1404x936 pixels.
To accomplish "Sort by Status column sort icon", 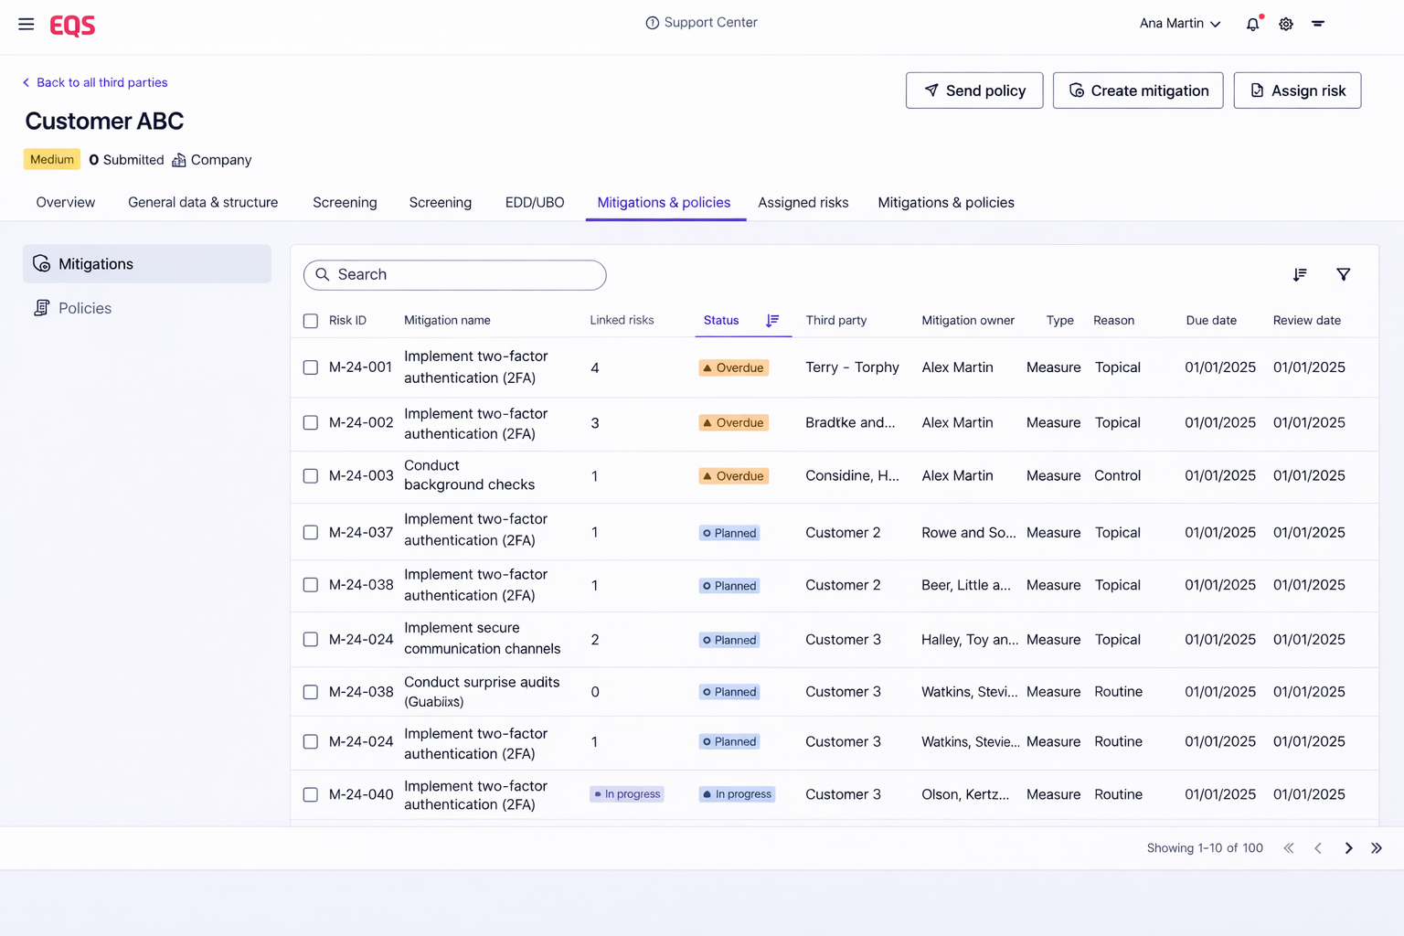I will coord(772,320).
